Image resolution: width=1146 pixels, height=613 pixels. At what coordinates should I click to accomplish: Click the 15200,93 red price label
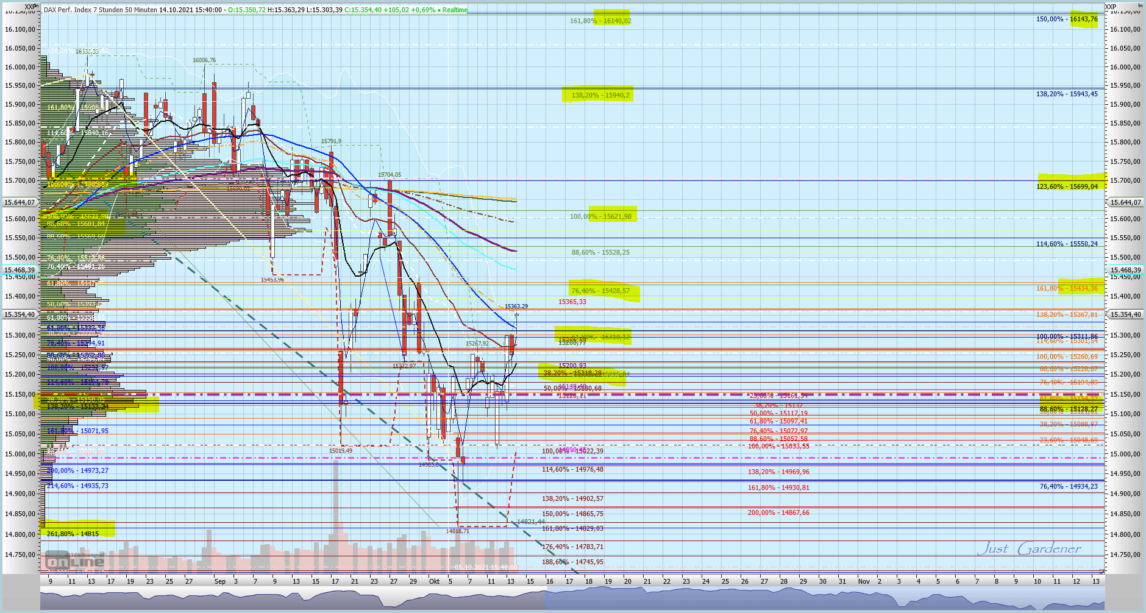tap(572, 366)
